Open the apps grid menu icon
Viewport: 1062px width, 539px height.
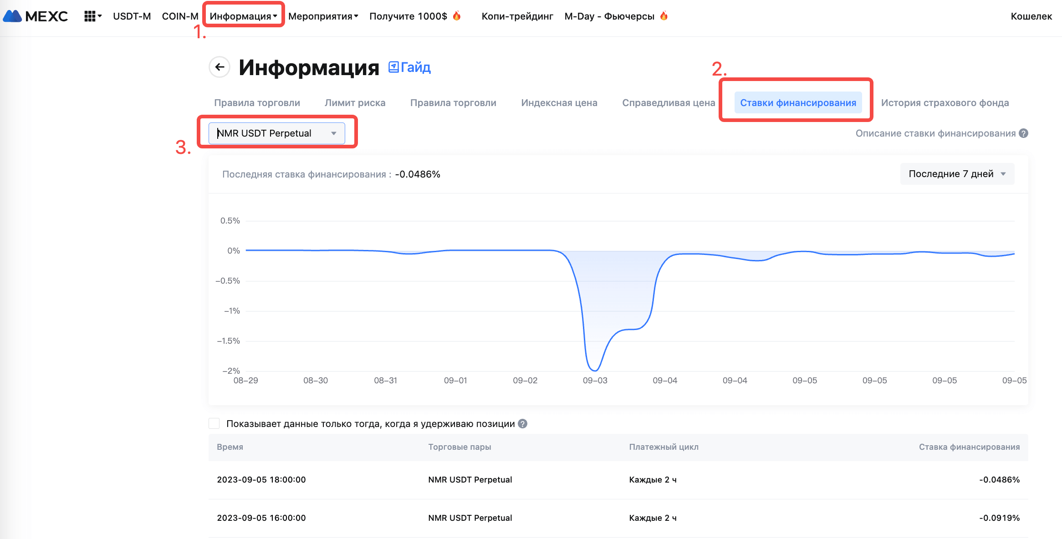click(x=90, y=16)
